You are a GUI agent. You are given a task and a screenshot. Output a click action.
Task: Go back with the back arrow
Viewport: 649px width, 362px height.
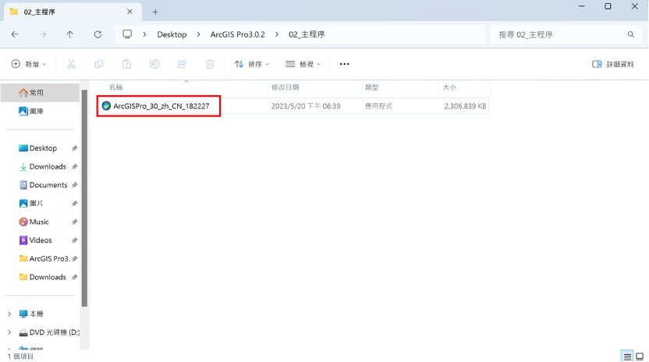tap(15, 34)
